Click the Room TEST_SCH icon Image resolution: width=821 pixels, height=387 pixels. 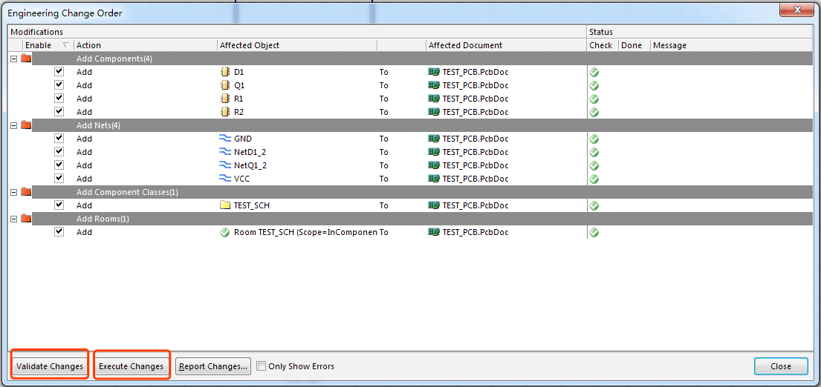pos(225,232)
